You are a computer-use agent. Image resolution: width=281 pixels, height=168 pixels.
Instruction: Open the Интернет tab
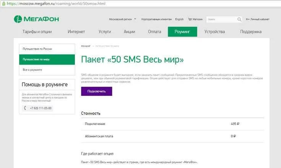coord(76,32)
